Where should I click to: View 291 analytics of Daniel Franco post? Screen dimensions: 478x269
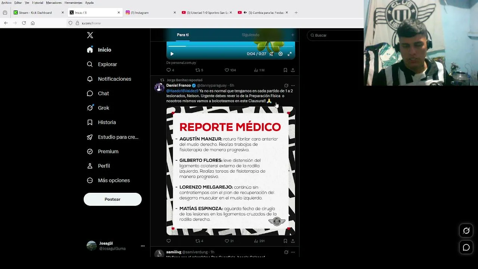coord(259,241)
